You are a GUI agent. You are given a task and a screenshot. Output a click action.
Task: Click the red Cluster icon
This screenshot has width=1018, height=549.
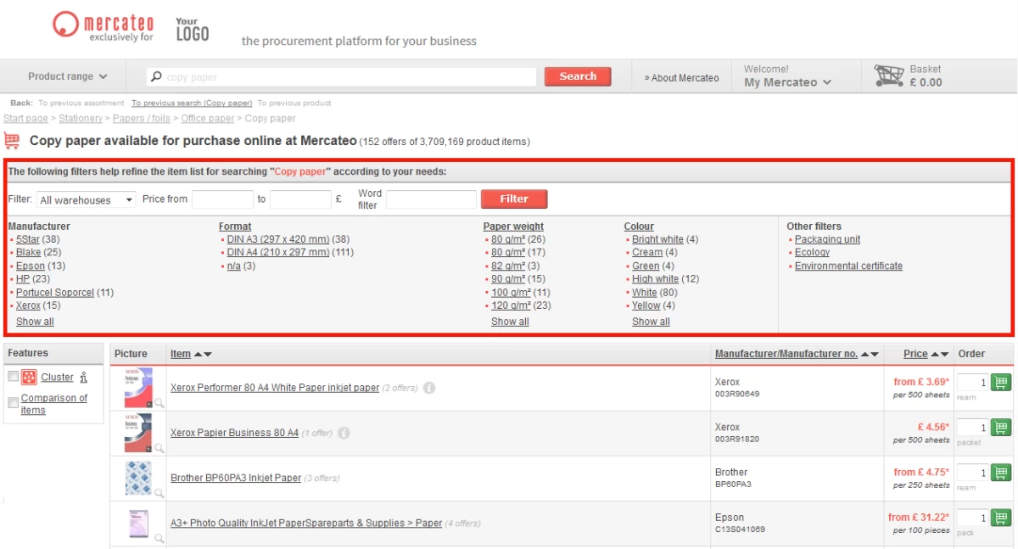coord(29,377)
